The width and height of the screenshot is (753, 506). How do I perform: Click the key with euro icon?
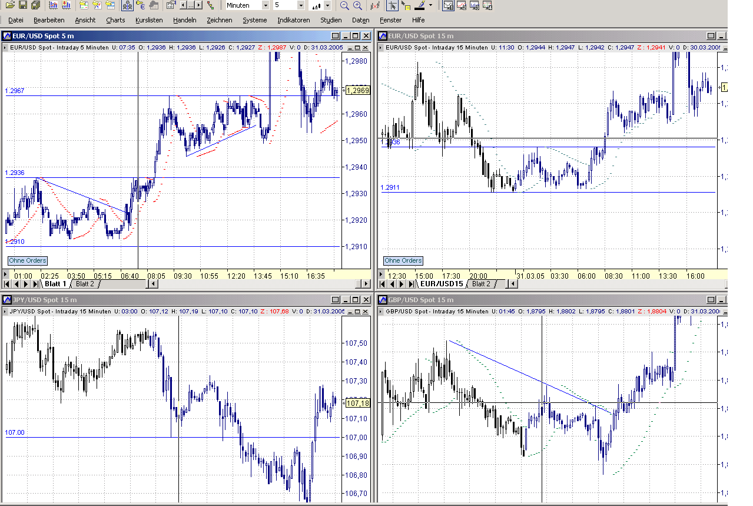pyautogui.click(x=140, y=5)
